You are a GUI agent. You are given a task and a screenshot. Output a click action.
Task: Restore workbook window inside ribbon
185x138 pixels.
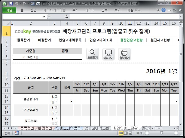point(174,10)
